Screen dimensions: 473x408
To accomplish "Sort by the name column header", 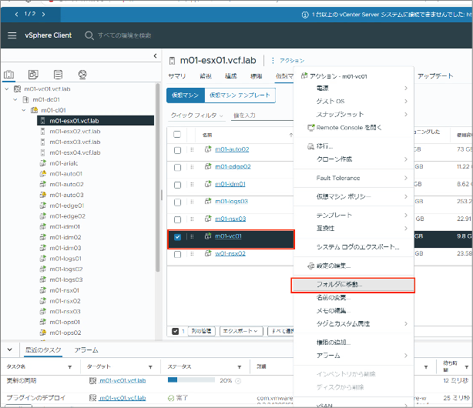I will tap(207, 135).
